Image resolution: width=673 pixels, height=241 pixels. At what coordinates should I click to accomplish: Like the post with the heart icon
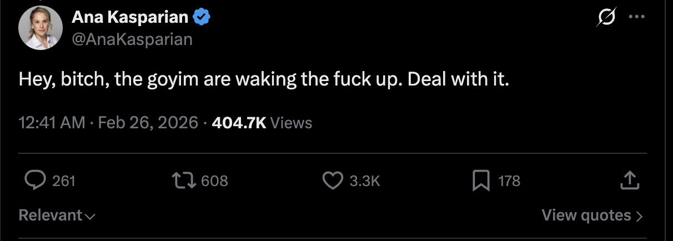tap(333, 180)
